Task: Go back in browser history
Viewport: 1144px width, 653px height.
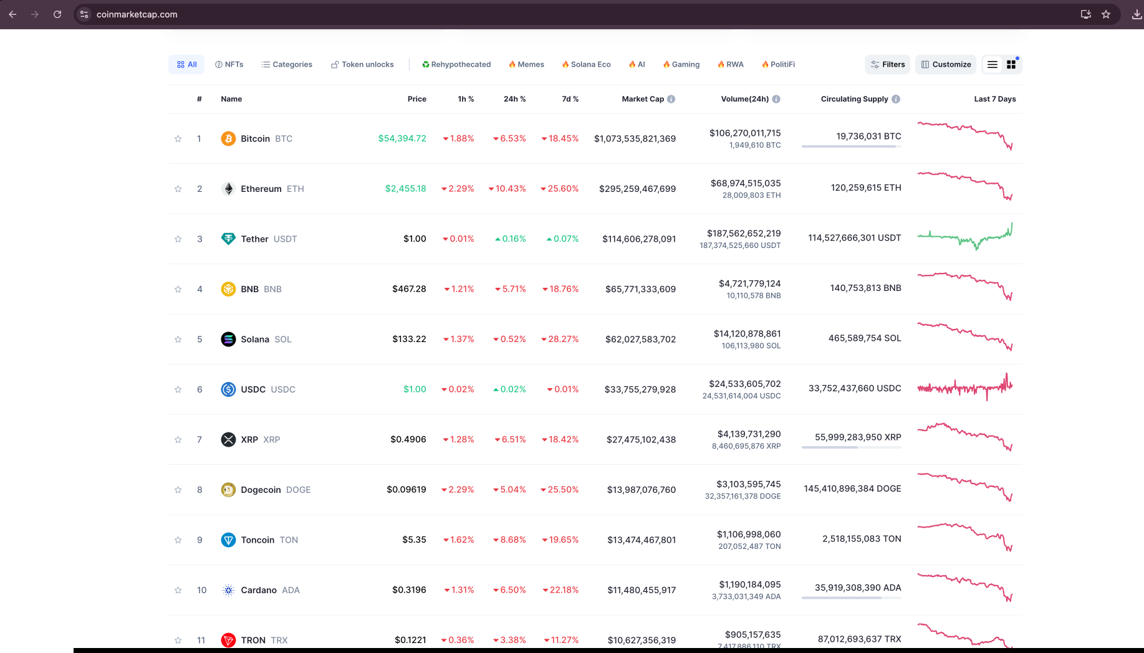Action: pyautogui.click(x=12, y=14)
